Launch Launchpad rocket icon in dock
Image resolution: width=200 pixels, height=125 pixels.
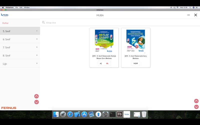point(63,114)
